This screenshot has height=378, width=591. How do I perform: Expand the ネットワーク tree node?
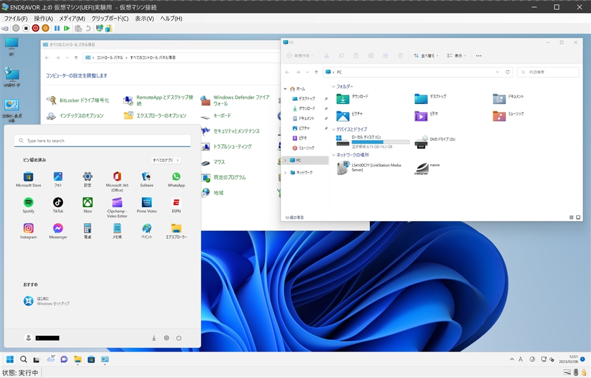click(285, 173)
